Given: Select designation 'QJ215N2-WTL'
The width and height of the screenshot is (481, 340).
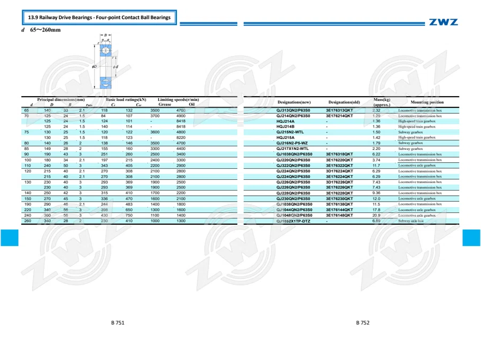Looking at the screenshot, I should tap(290, 132).
